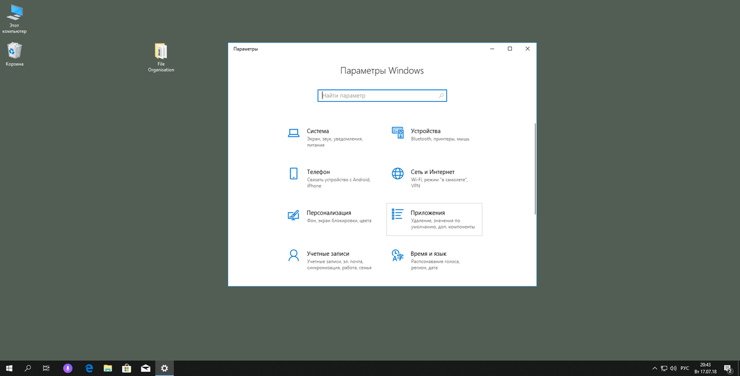Viewport: 740px width, 376px height.
Task: Open the Action Center notifications icon
Action: pos(728,368)
